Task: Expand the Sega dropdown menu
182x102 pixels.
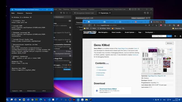Action: (x=140, y=32)
